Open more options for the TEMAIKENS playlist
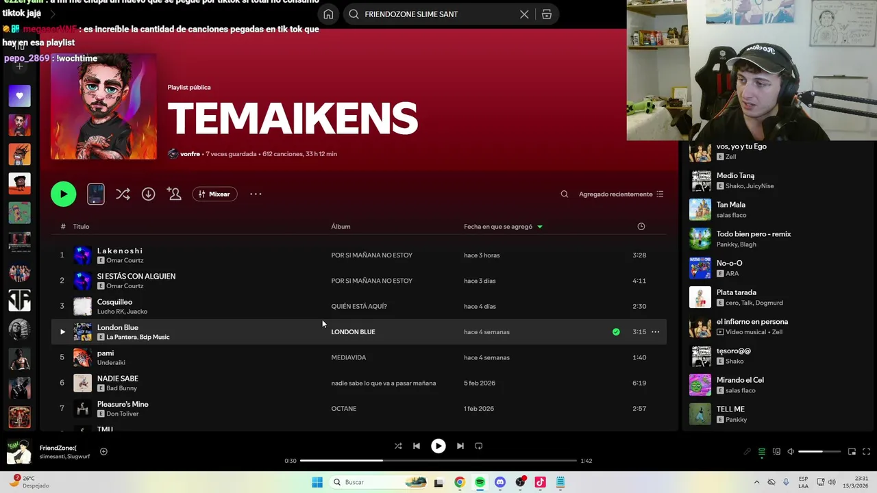 point(256,194)
